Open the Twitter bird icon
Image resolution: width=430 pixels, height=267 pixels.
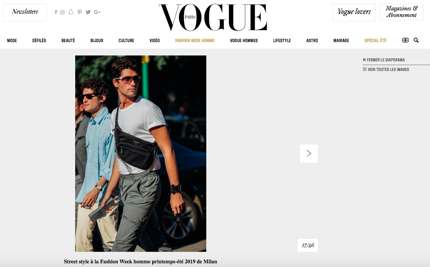click(x=88, y=12)
